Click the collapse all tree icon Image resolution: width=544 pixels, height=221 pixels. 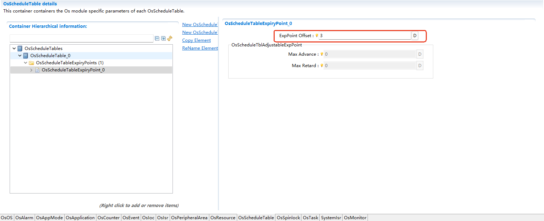click(157, 39)
